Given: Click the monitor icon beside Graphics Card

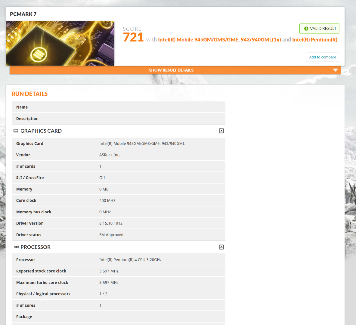Looking at the screenshot, I should pos(16,131).
